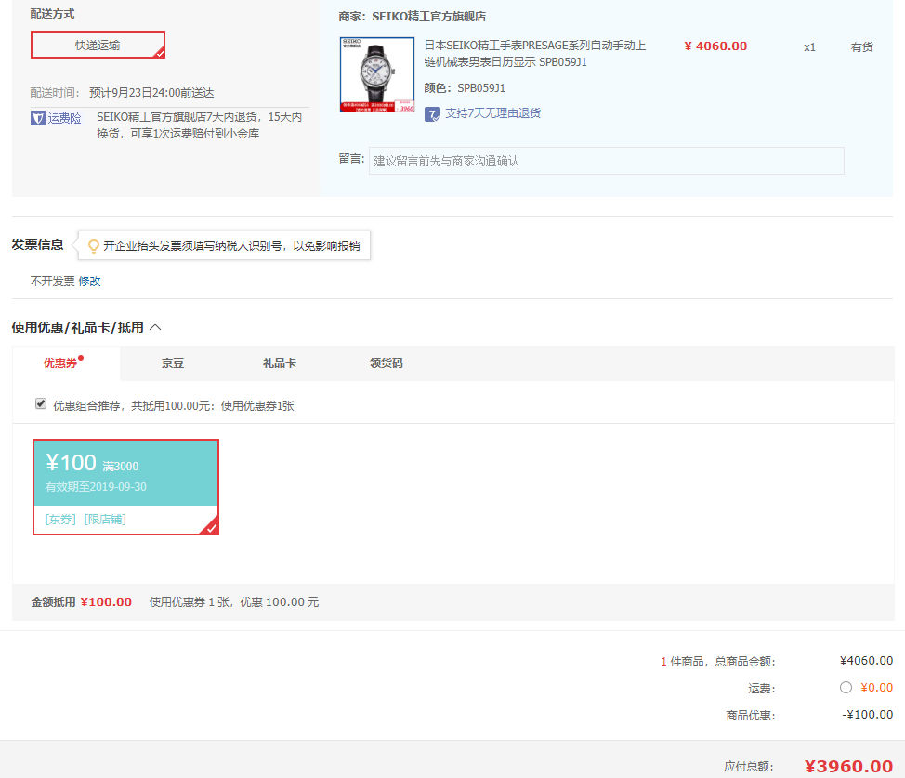Open the SEIKO watch product thumbnail
This screenshot has height=778, width=905.
(377, 74)
